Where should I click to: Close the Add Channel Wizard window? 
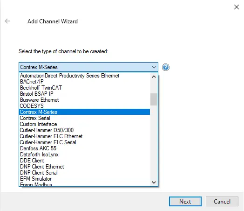tap(237, 7)
